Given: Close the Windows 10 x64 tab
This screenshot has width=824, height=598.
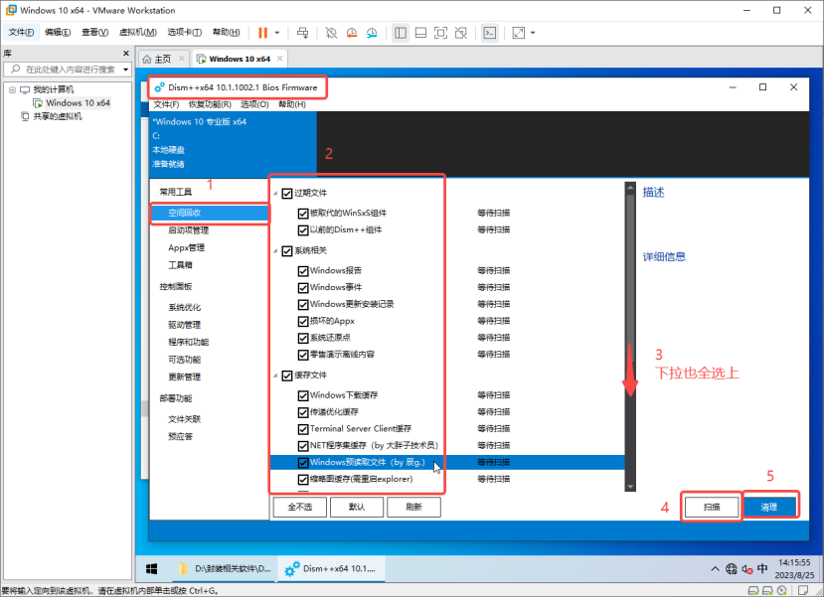Looking at the screenshot, I should [x=279, y=59].
